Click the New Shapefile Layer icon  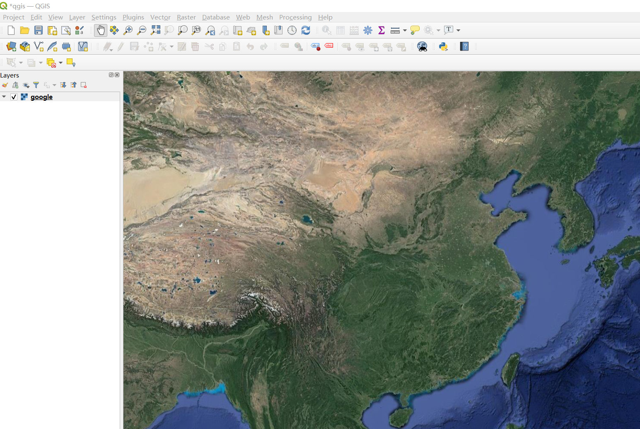(x=39, y=46)
